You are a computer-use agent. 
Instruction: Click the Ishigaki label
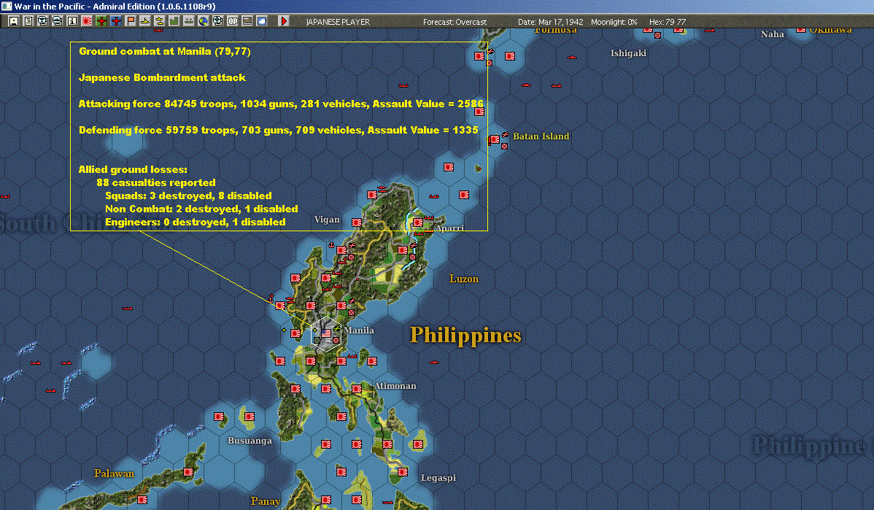(x=628, y=53)
